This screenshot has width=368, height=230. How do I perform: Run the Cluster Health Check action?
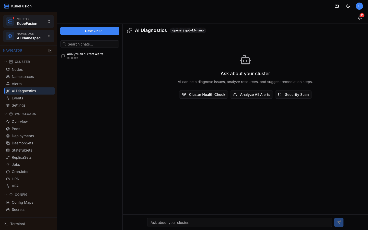[203, 95]
